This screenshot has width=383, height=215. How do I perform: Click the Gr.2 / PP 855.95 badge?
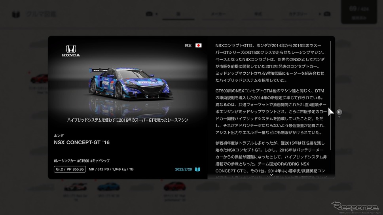point(70,169)
